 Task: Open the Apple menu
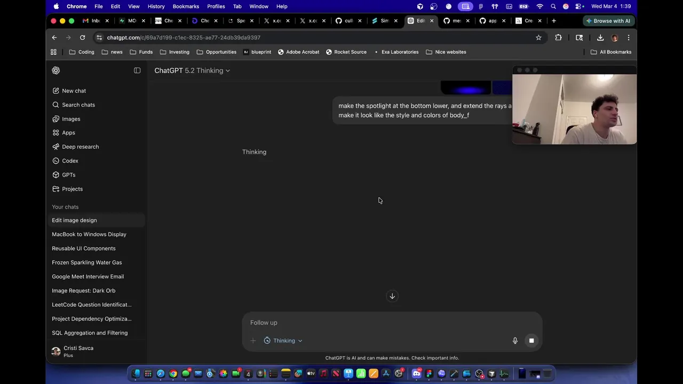click(56, 6)
